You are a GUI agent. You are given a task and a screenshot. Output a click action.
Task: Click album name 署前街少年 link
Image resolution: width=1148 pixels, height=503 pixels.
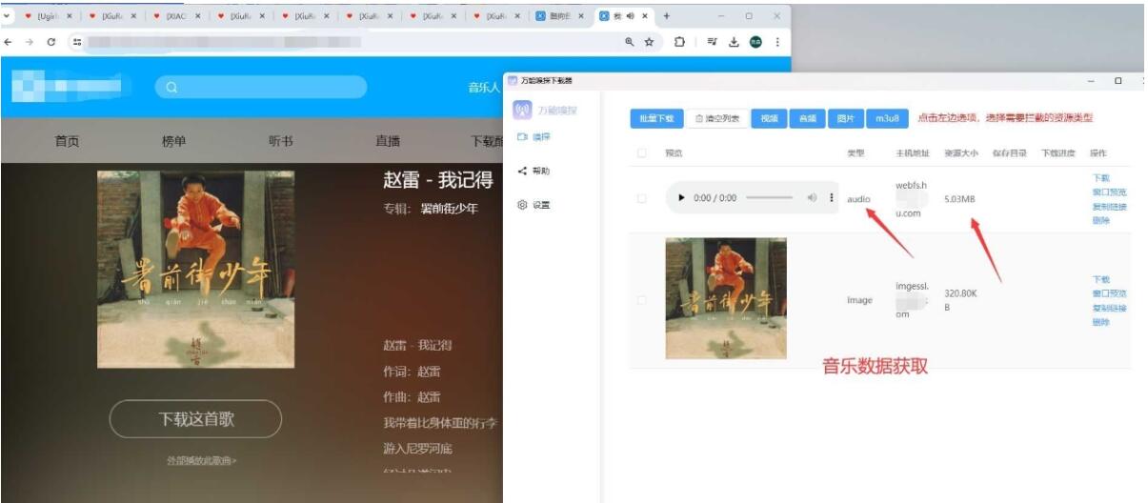click(x=450, y=209)
